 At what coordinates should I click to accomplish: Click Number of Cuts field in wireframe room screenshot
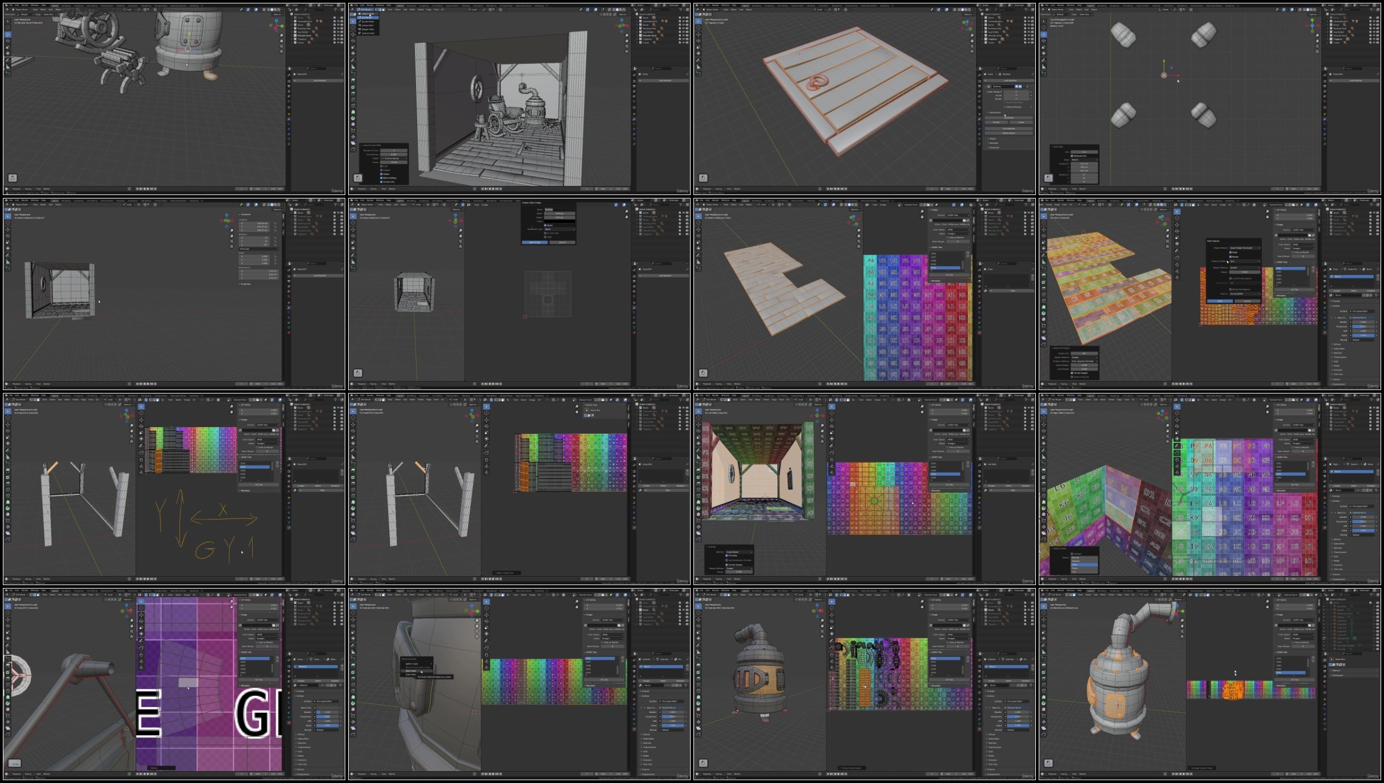[x=394, y=151]
